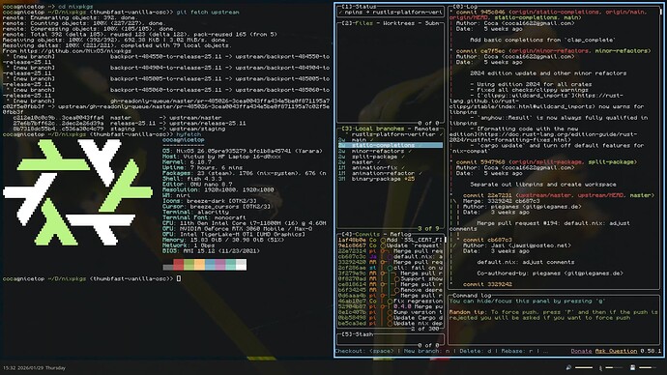This screenshot has height=375, width=667.
Task: Switch to the Remotes tab in branches panel
Action: (x=426, y=129)
